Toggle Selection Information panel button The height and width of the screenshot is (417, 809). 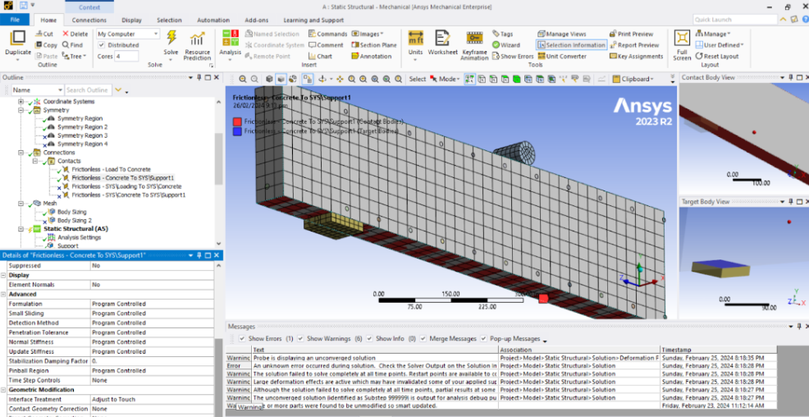tap(571, 45)
